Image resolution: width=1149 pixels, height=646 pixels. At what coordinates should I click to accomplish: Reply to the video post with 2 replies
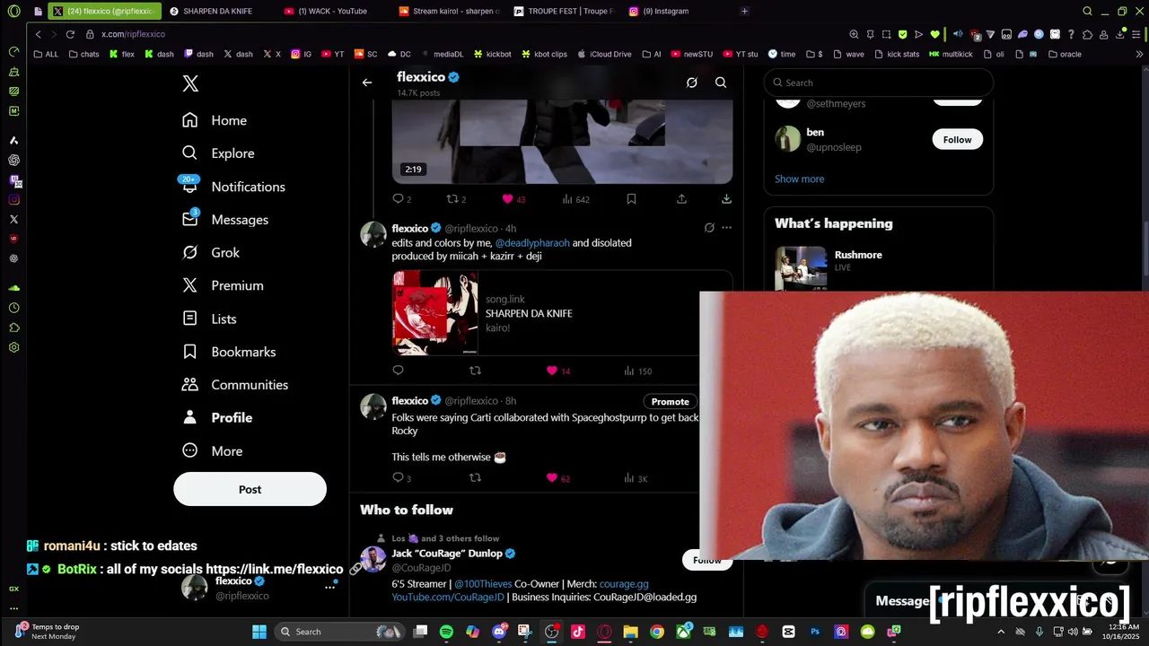click(401, 199)
